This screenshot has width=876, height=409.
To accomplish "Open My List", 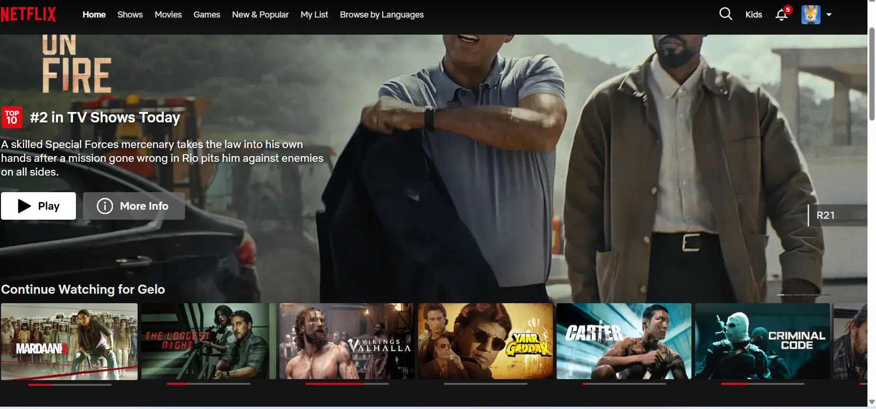I will point(314,15).
